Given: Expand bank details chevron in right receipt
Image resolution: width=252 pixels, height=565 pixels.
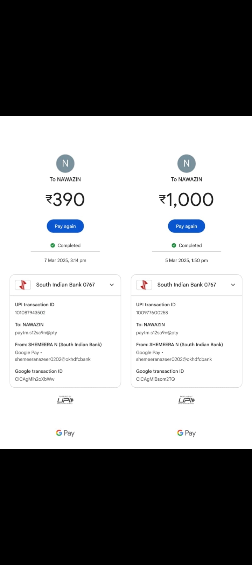Looking at the screenshot, I should (x=233, y=285).
